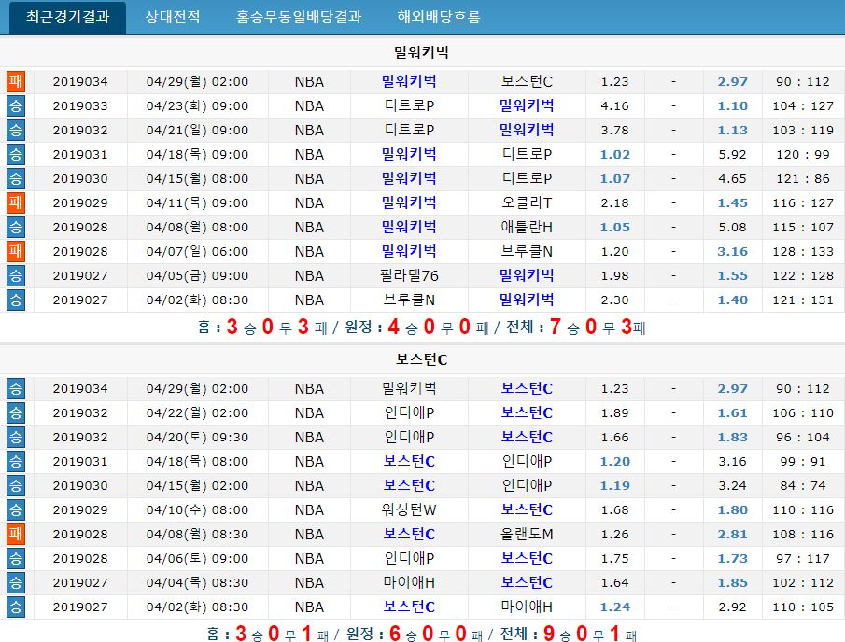Click game number 2019033
845x642 pixels.
pyautogui.click(x=80, y=105)
